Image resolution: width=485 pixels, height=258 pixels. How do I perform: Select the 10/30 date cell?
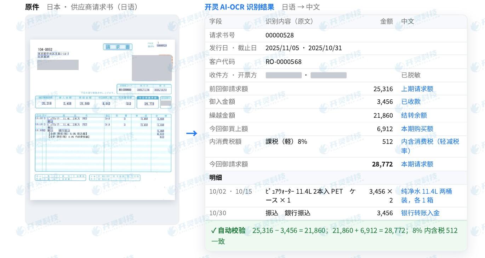pyautogui.click(x=218, y=213)
